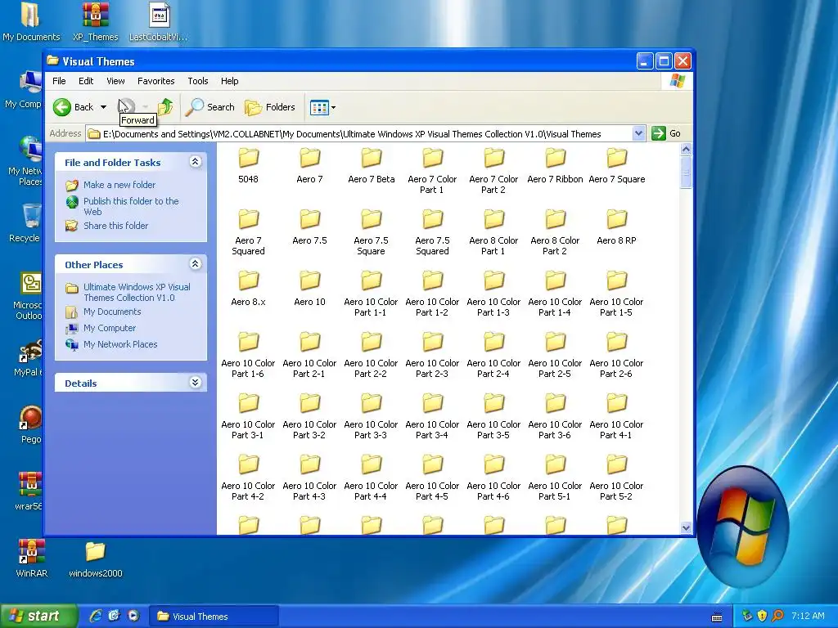Screen dimensions: 838x628
Task: Go to My Network Places link
Action: click(x=120, y=344)
